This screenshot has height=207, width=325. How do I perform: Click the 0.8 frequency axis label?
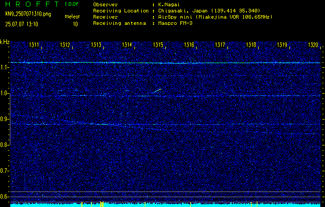click(4, 145)
